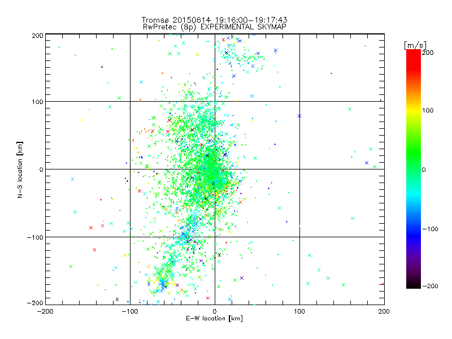
Task: Click x-axis tick label '200'
Action: coord(384,311)
